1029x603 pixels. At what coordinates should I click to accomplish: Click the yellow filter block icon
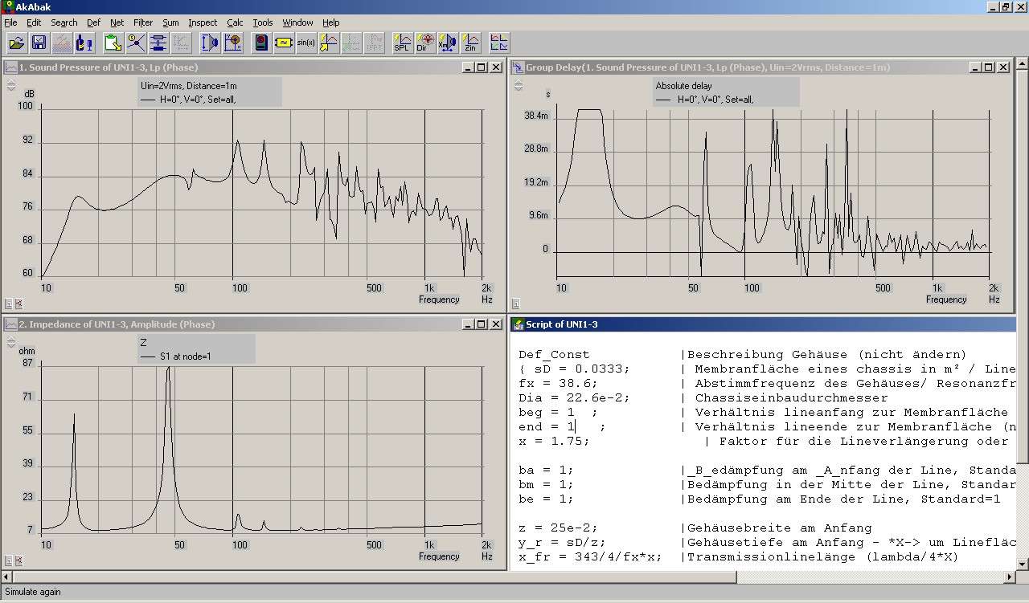pyautogui.click(x=284, y=43)
